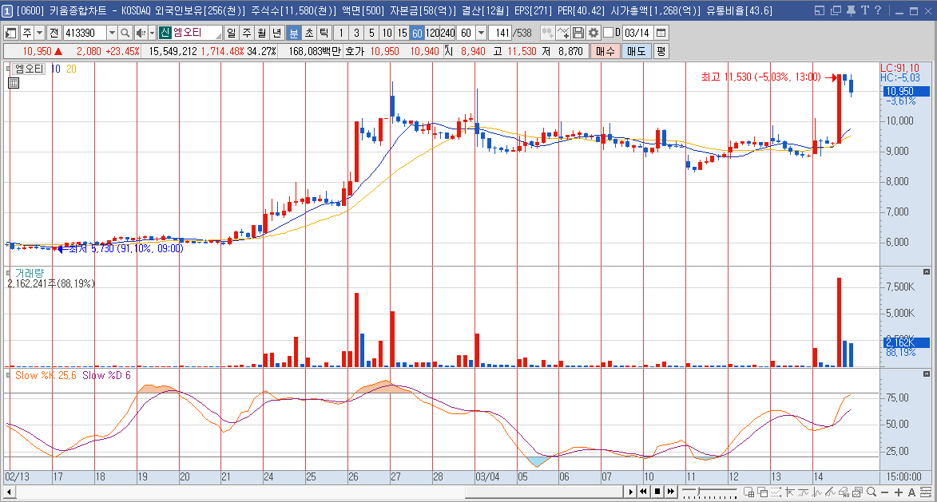Click the speaker sound icon in toolbar
The height and width of the screenshot is (502, 937).
(x=141, y=33)
